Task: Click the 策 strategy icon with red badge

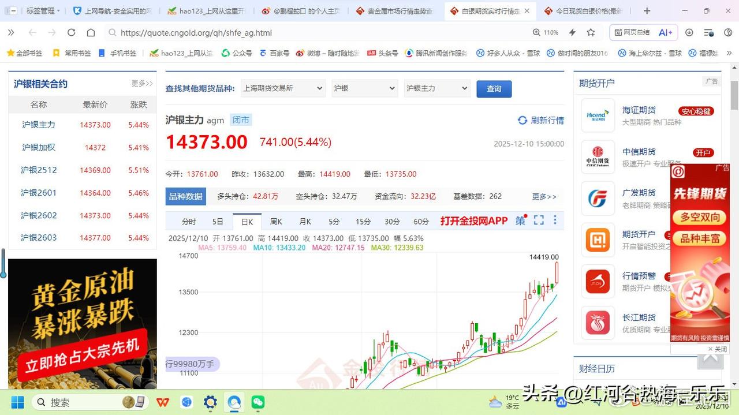Action: (x=520, y=220)
